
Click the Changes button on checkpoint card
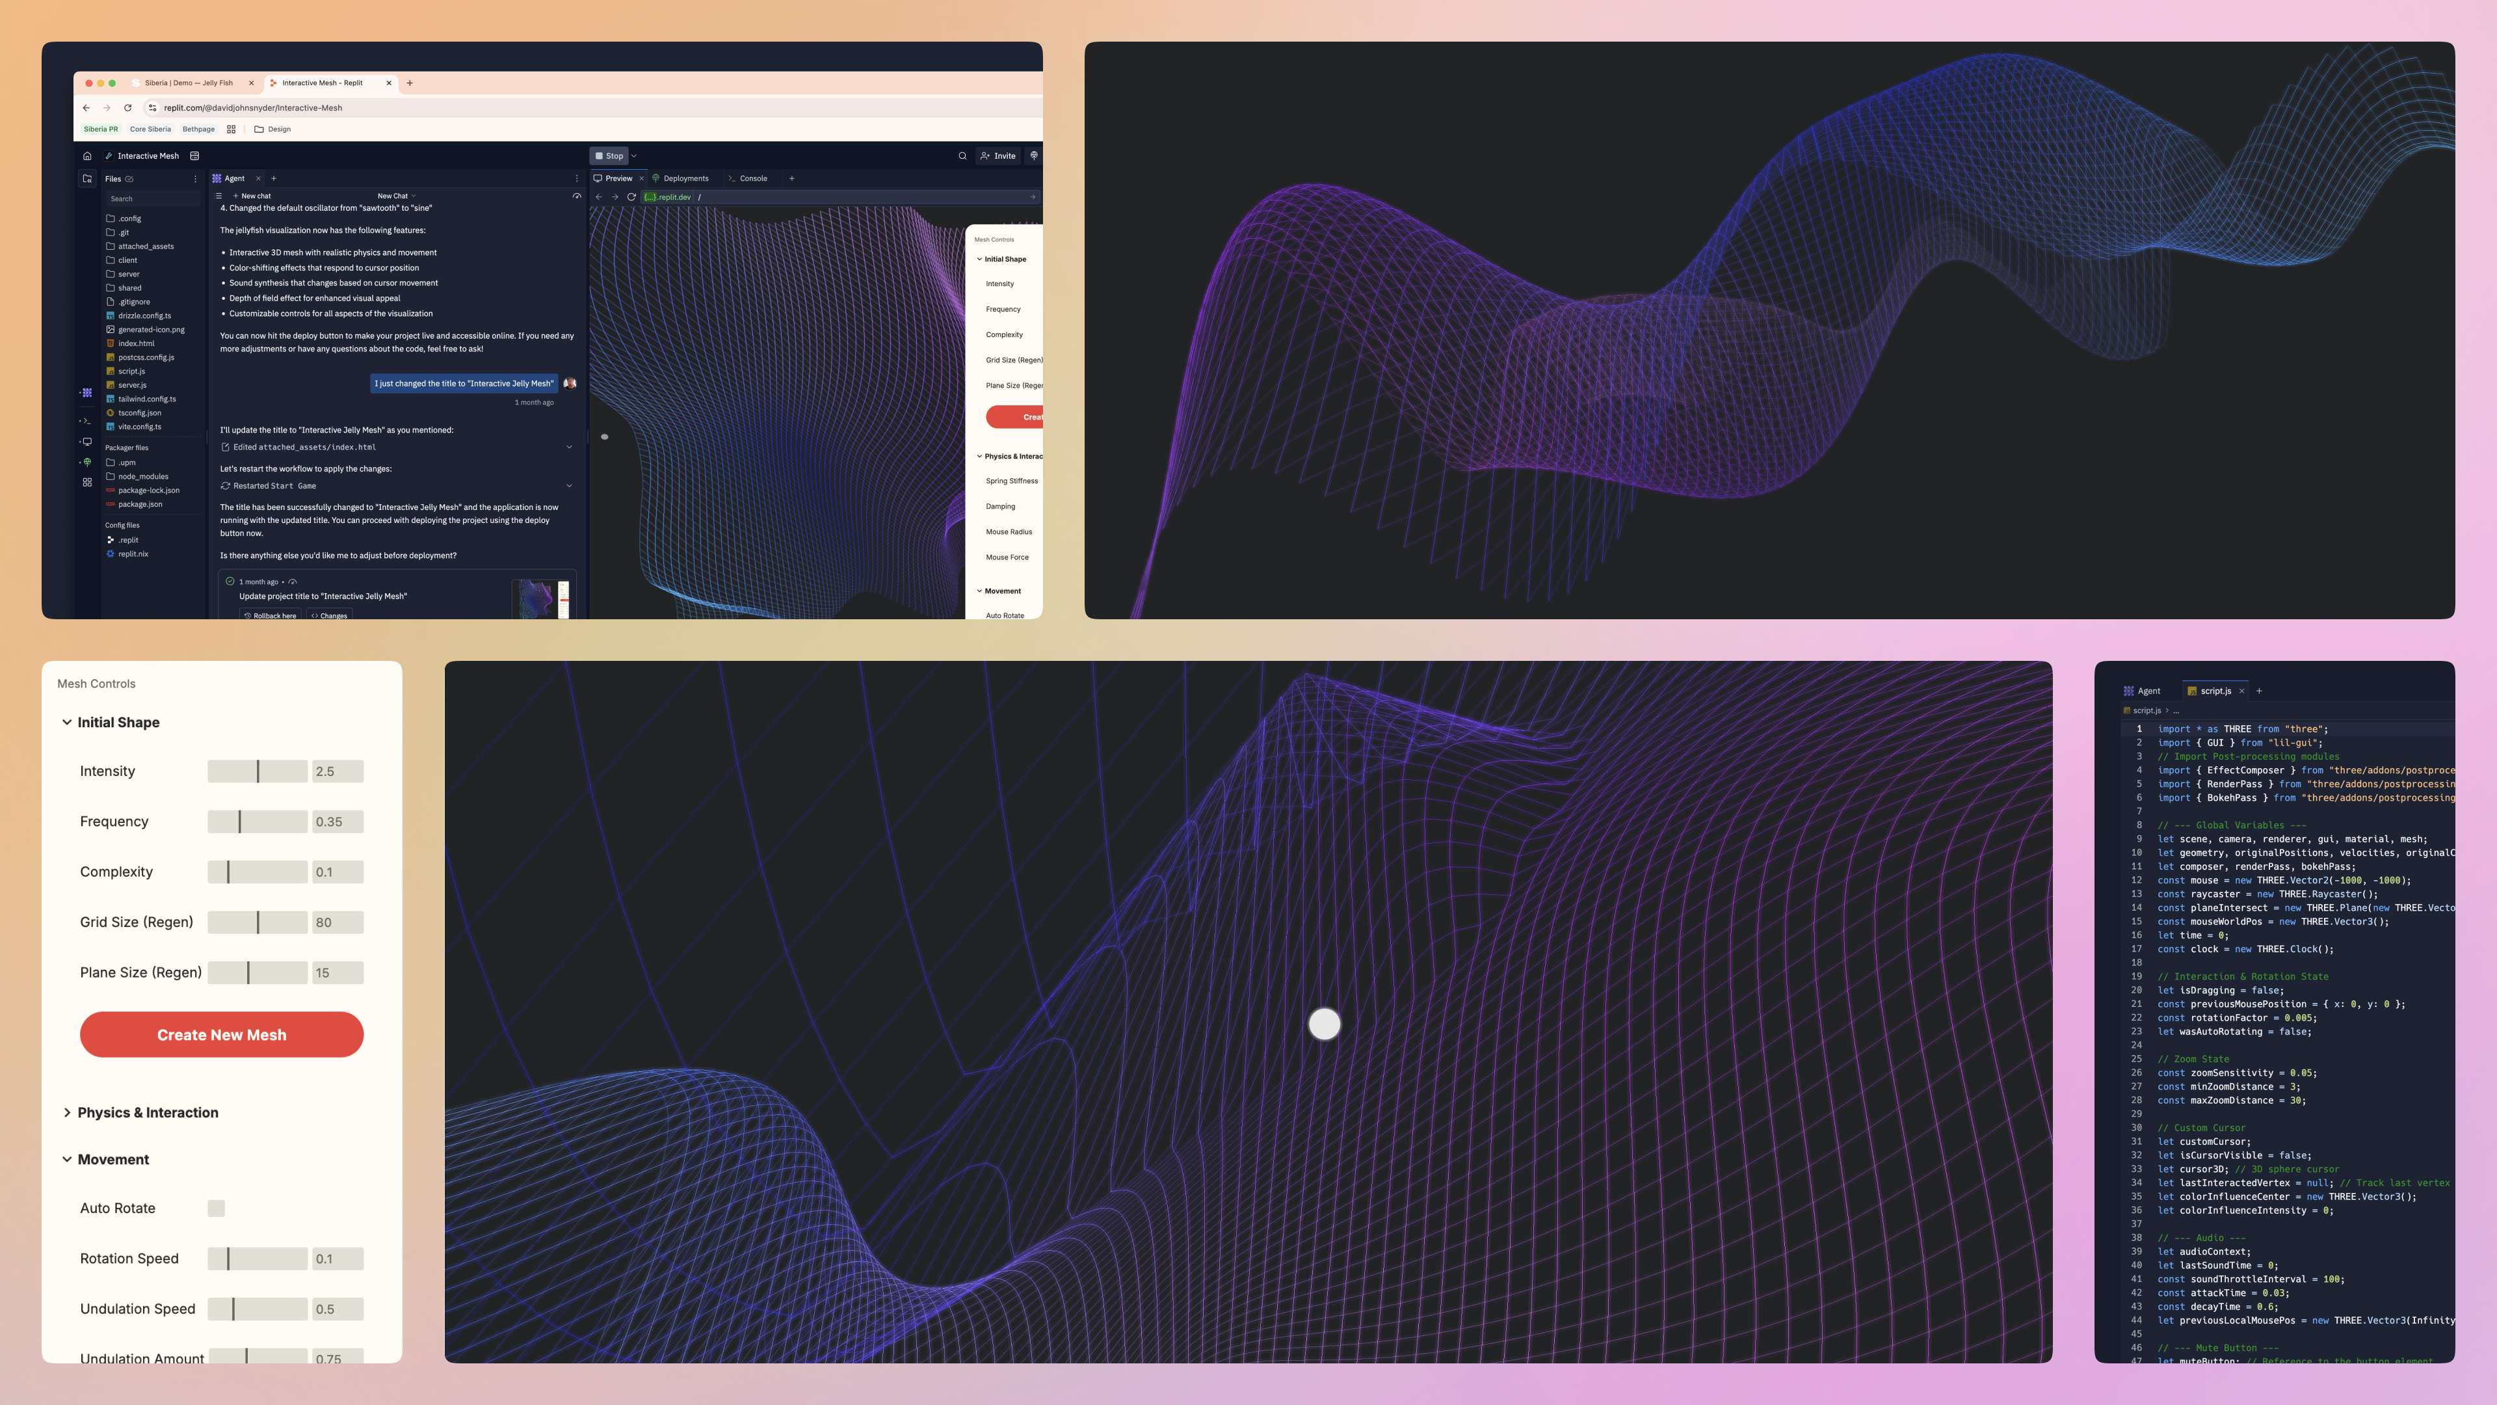click(x=328, y=616)
